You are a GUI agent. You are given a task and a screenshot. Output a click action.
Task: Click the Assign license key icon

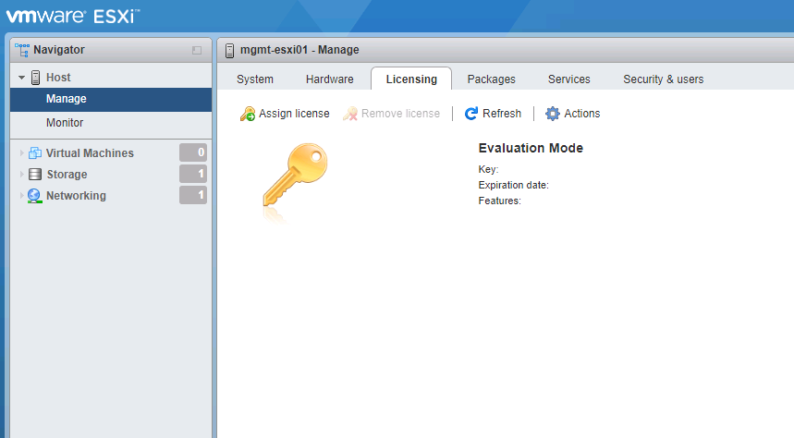(x=248, y=114)
